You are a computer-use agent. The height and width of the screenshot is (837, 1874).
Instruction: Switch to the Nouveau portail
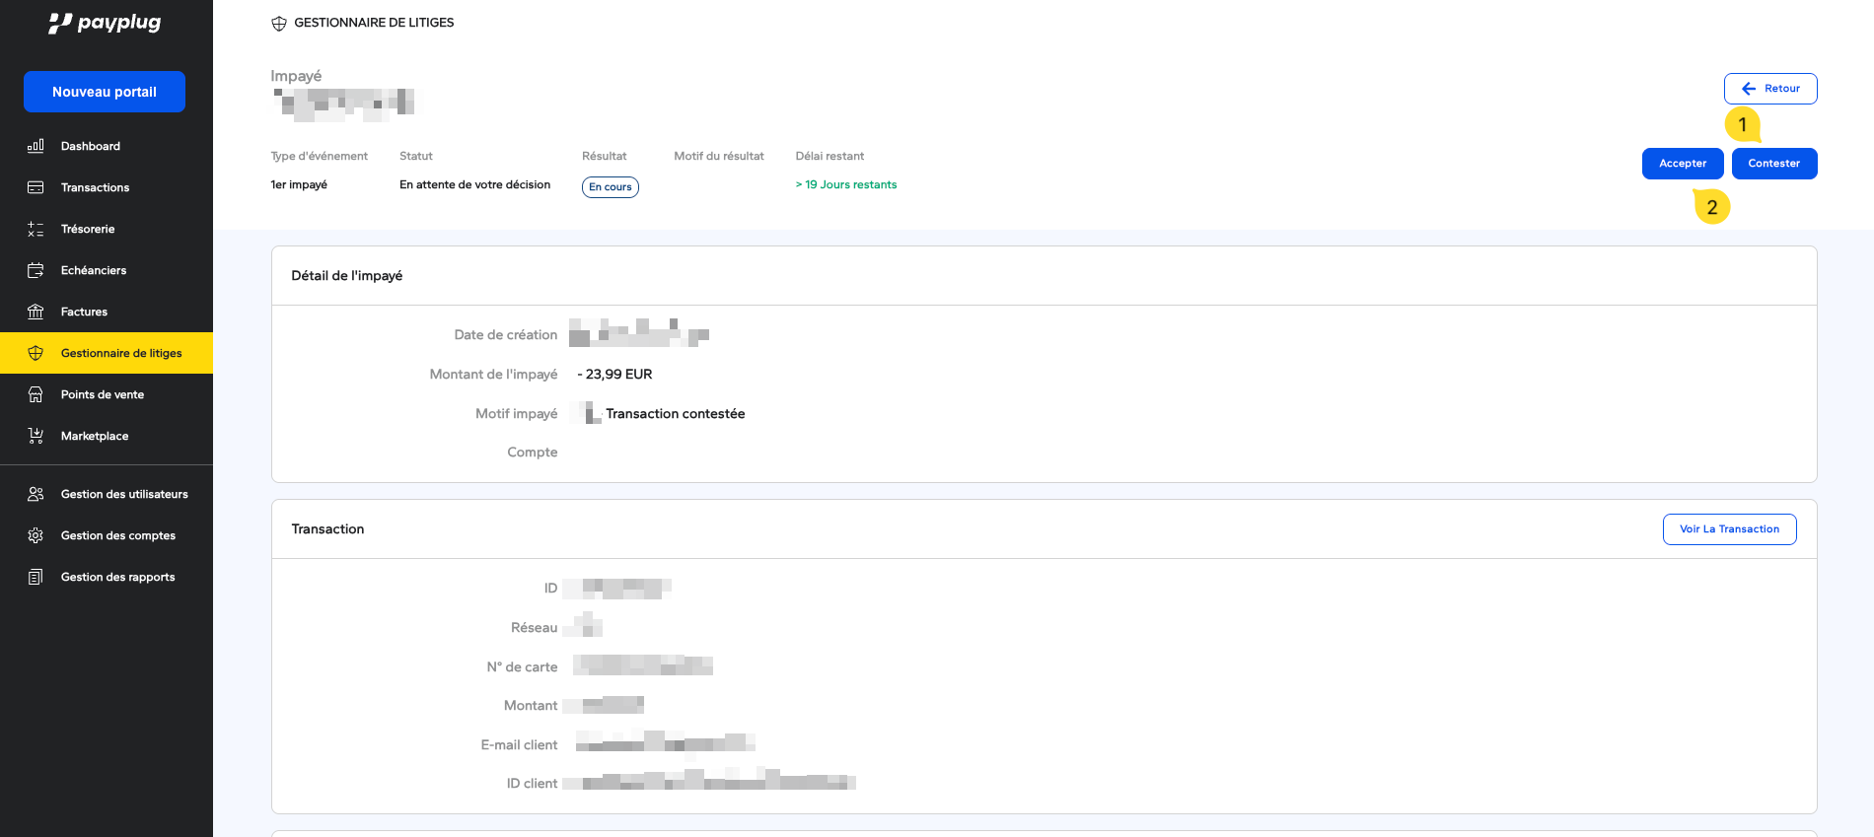[x=105, y=92]
